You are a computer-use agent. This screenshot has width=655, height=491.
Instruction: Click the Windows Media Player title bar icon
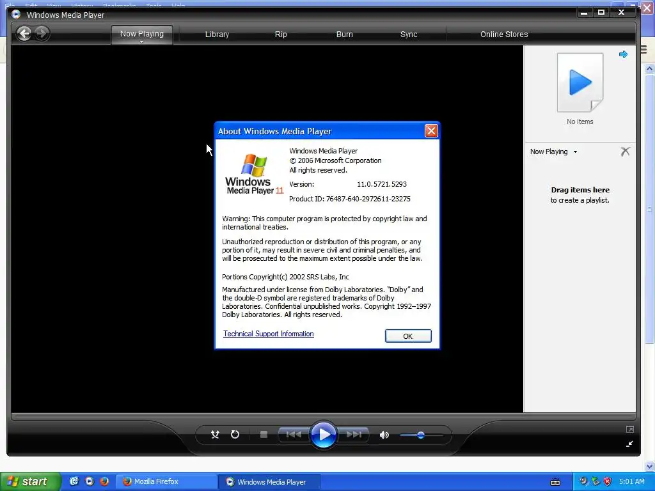[x=16, y=15]
